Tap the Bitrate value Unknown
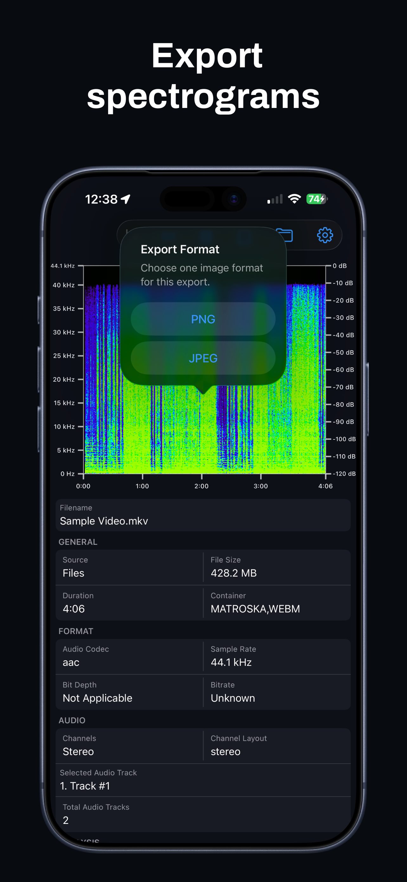Viewport: 407px width, 882px height. 233,698
